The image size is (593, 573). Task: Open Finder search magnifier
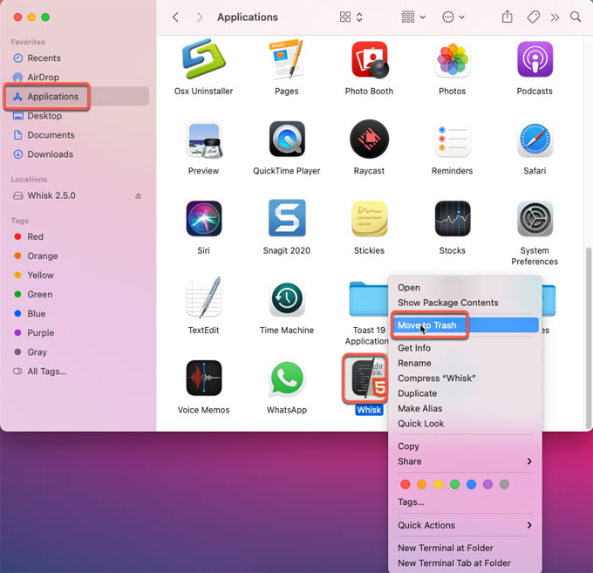pos(576,17)
